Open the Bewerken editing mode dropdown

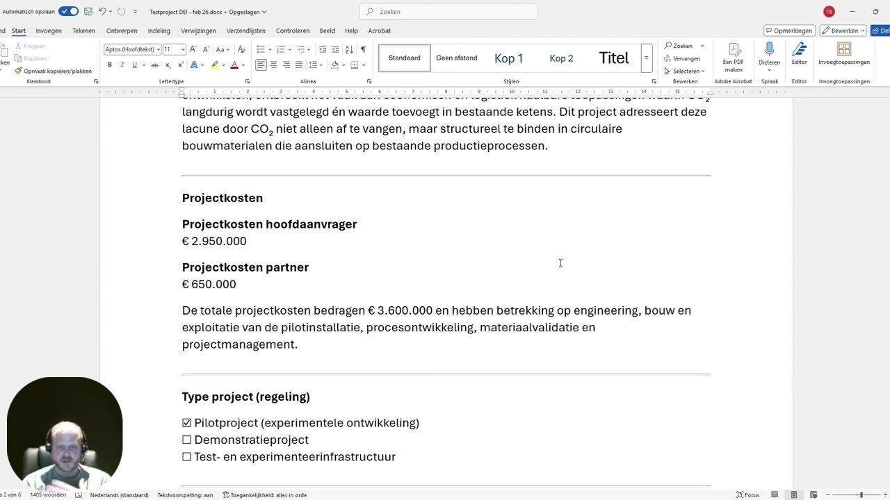click(843, 31)
